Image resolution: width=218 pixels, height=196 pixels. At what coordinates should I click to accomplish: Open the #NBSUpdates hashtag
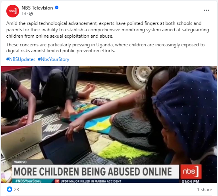21,59
